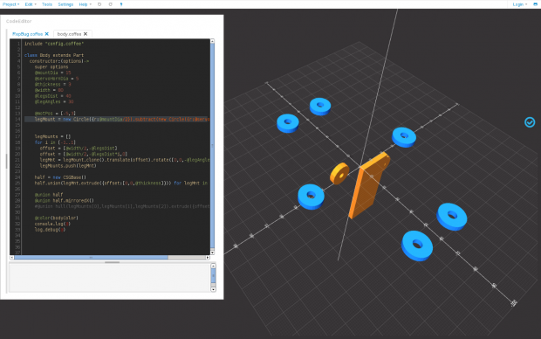Click the 'legMounts = []' code line

[52, 136]
